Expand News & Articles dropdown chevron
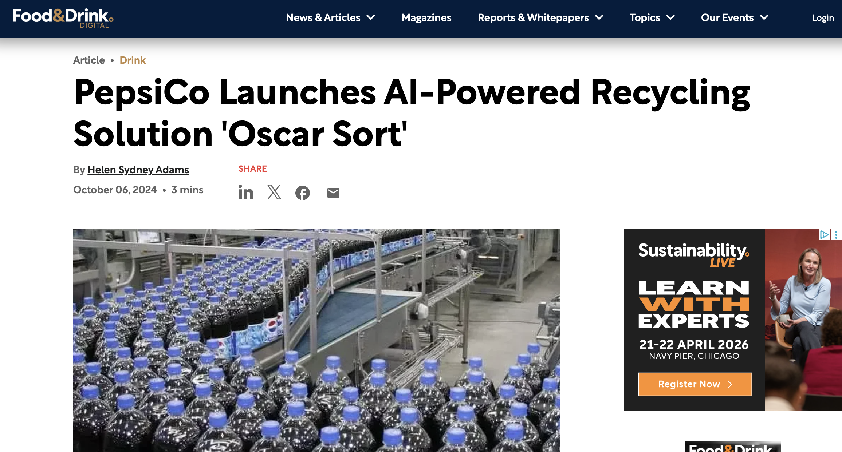The height and width of the screenshot is (452, 842). tap(371, 17)
